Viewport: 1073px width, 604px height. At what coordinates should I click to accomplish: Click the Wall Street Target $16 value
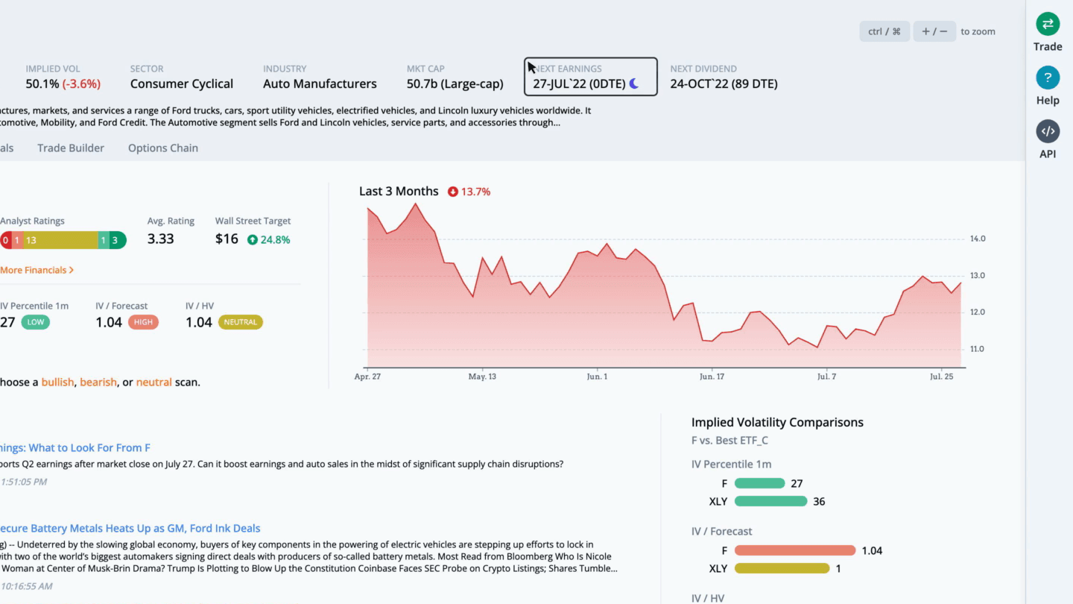tap(227, 239)
